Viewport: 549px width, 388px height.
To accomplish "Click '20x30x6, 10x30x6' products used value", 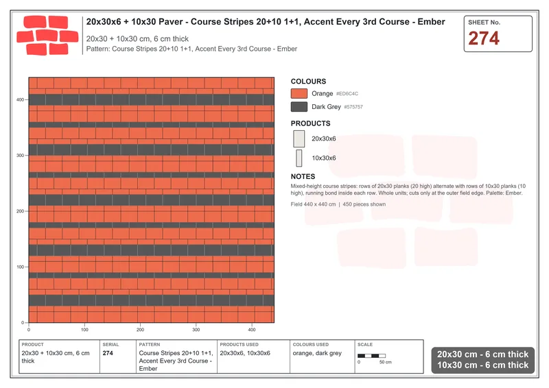I will click(x=245, y=353).
